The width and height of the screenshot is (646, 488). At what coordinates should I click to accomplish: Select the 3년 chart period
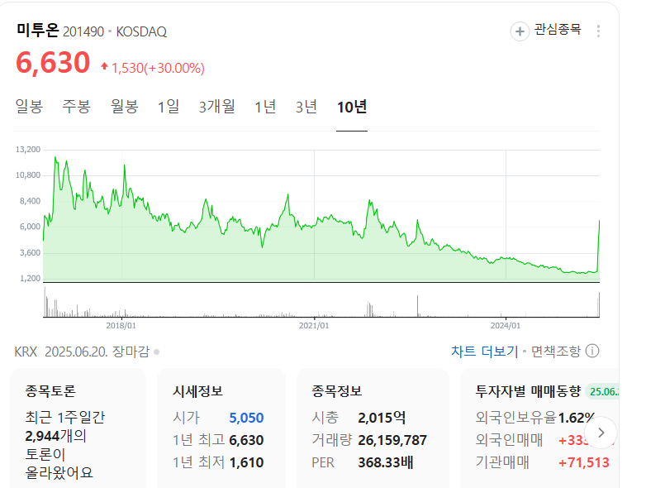(306, 107)
